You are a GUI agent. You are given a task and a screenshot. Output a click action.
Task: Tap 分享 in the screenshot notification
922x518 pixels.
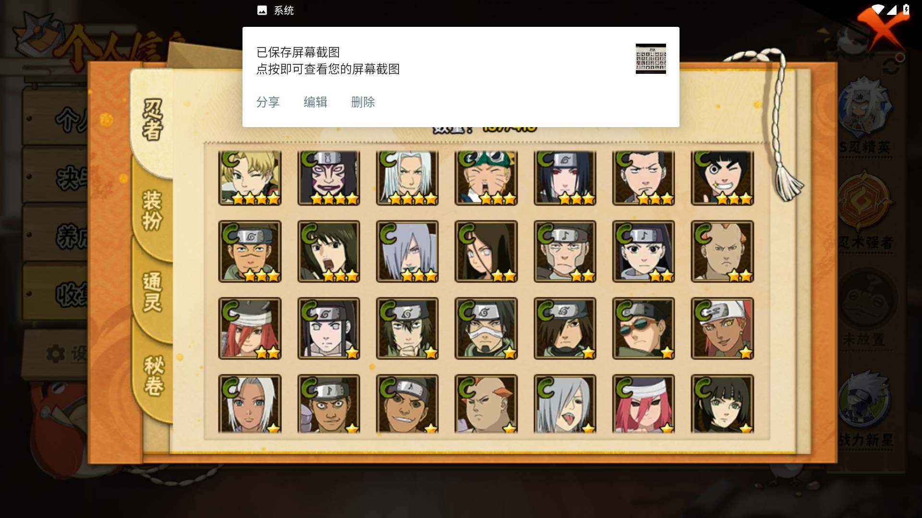click(268, 102)
